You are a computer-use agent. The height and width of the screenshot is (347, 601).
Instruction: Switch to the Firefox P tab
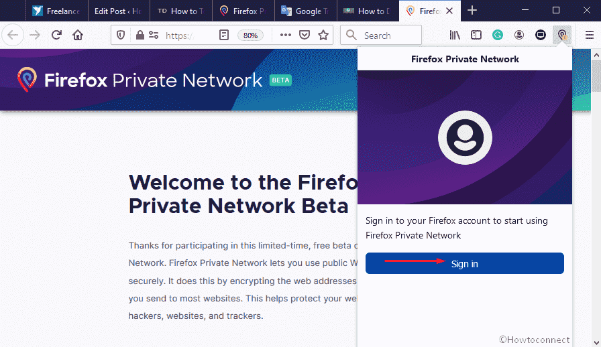243,11
